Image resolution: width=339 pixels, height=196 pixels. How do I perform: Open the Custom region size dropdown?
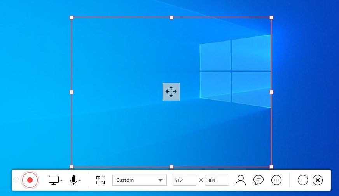(140, 180)
